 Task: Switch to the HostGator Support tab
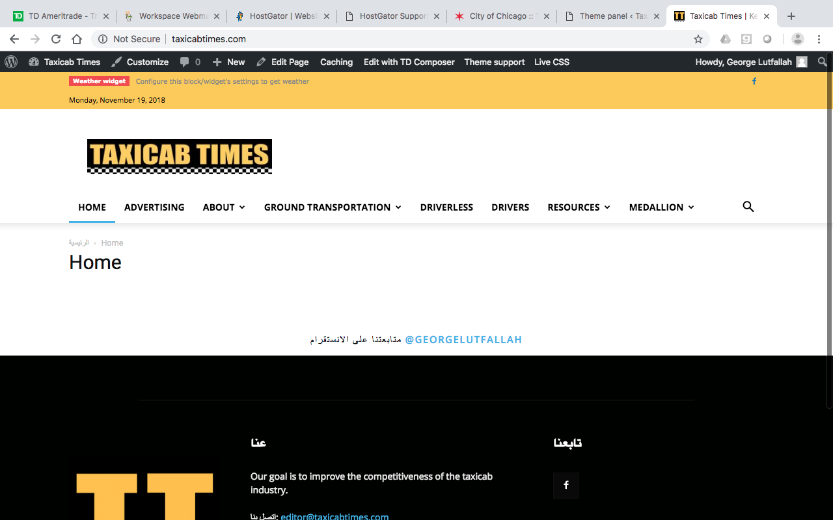pyautogui.click(x=392, y=16)
